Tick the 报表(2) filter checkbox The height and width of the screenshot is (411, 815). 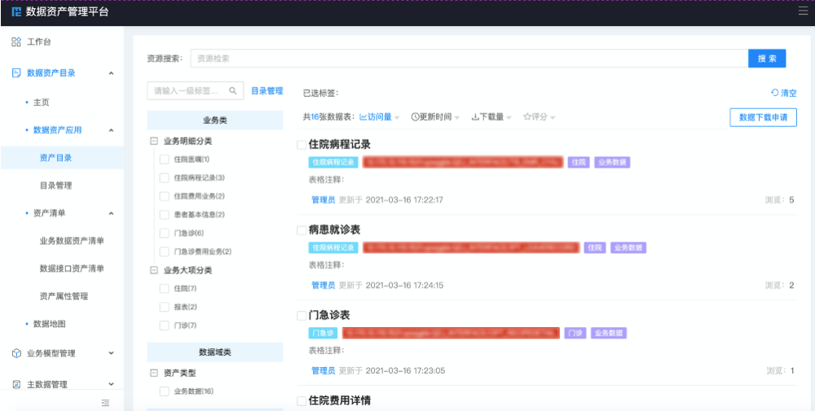[165, 307]
